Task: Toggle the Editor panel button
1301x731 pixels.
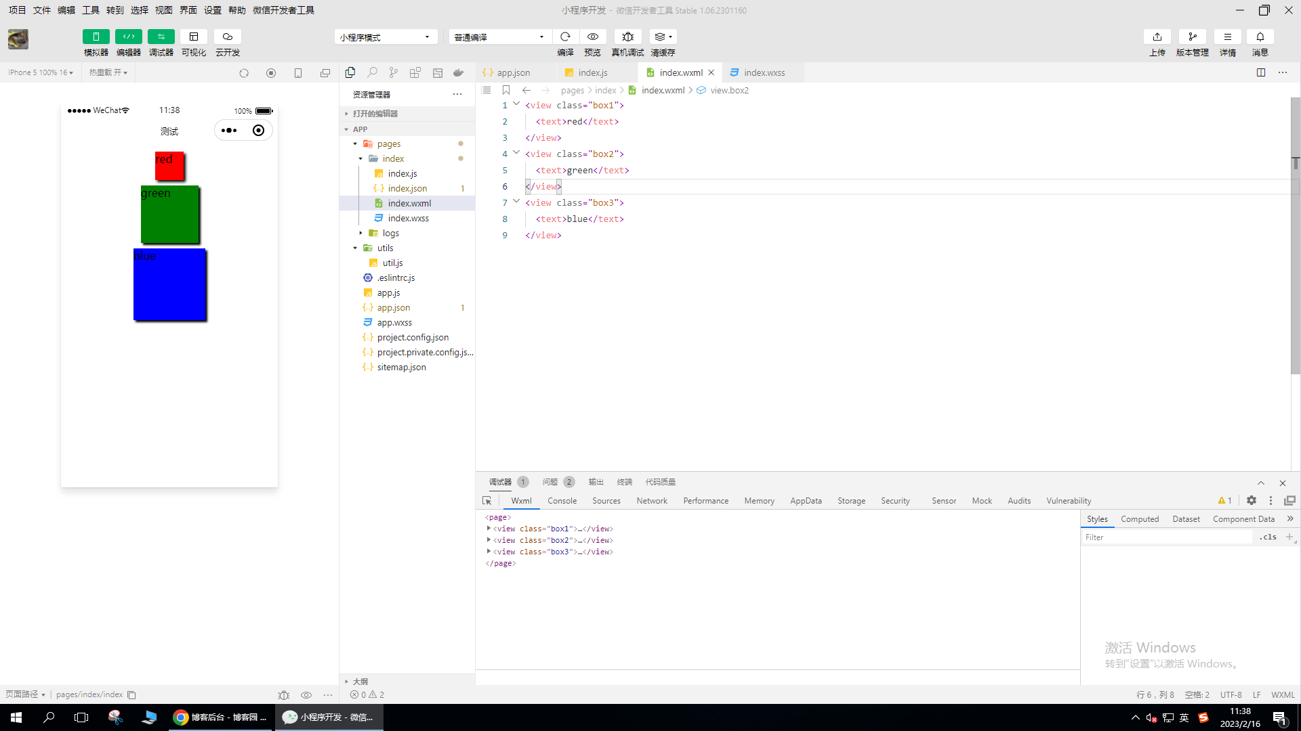Action: (x=128, y=37)
